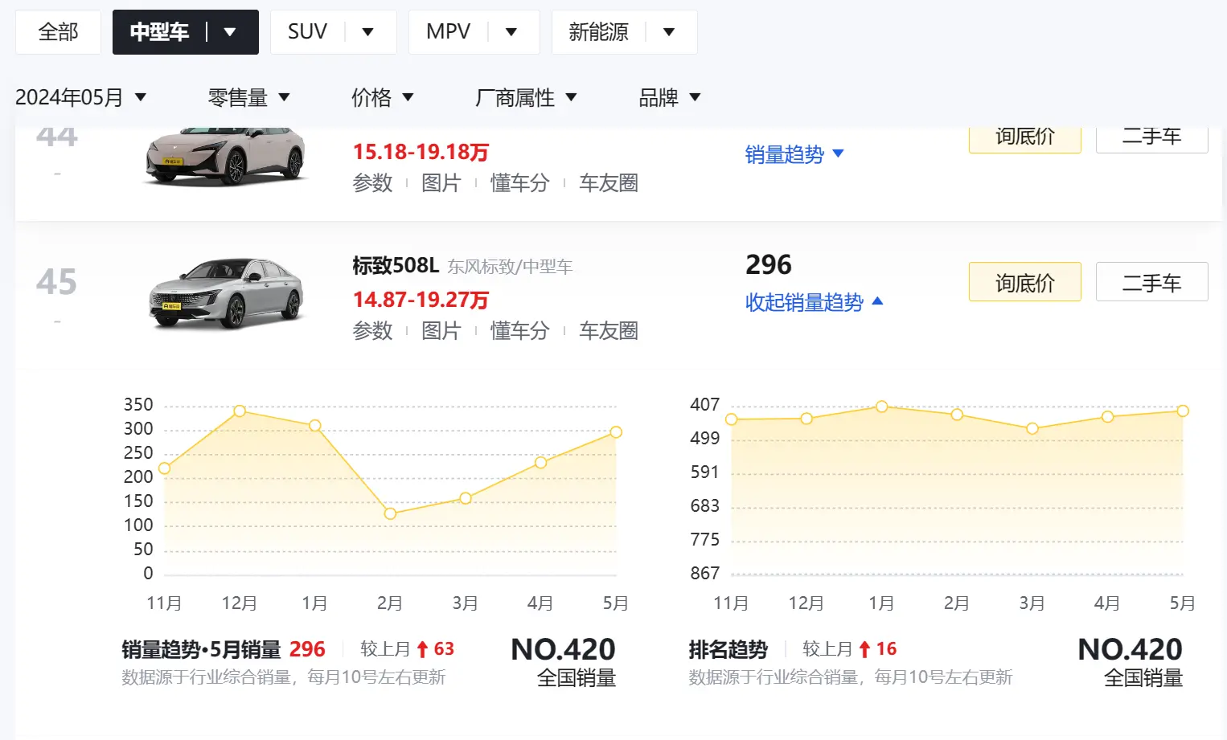
Task: Click 11月 data point on sales chart
Action: [165, 468]
